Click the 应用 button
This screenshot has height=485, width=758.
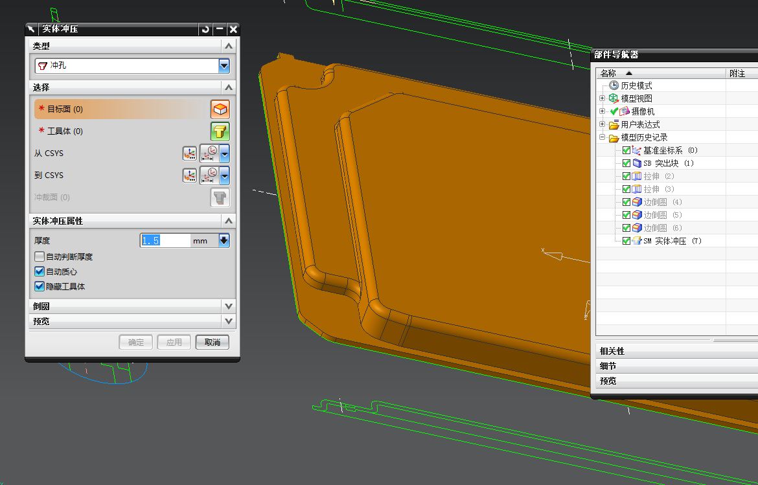174,342
